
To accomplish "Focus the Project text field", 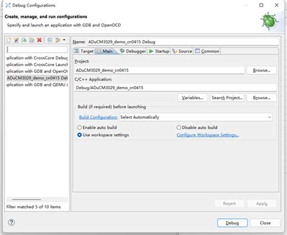I will click(x=159, y=70).
